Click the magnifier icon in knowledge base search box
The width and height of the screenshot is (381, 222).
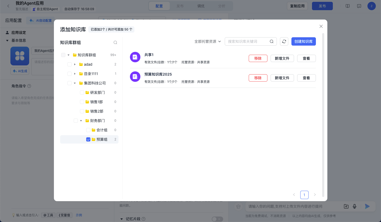(x=272, y=41)
